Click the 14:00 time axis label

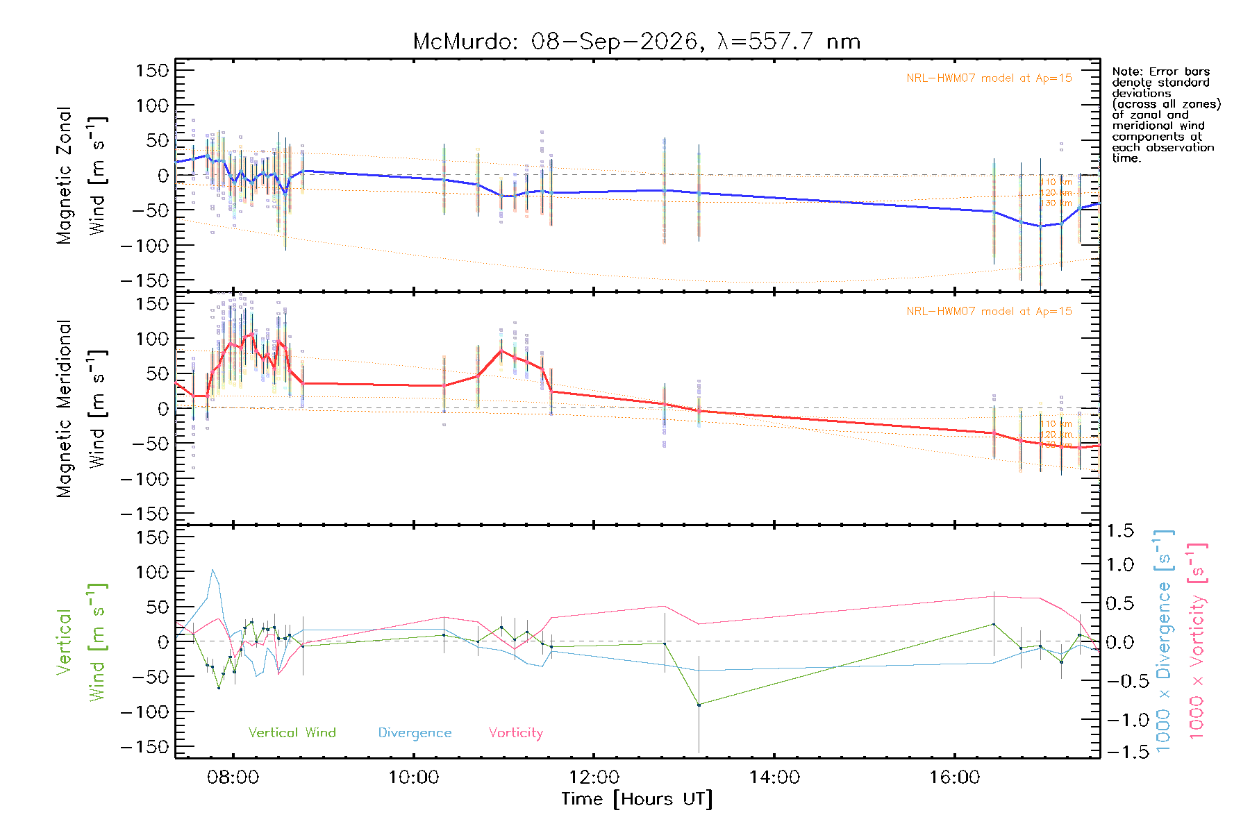774,777
